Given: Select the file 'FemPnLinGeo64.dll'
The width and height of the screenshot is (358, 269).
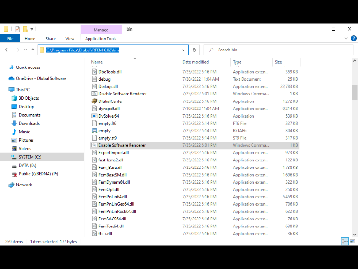Looking at the screenshot, I should coord(195,204).
